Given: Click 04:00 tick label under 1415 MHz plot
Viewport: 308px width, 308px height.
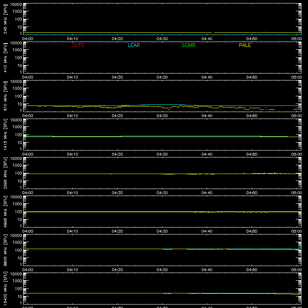Looking at the screenshot, I should click(27, 154).
